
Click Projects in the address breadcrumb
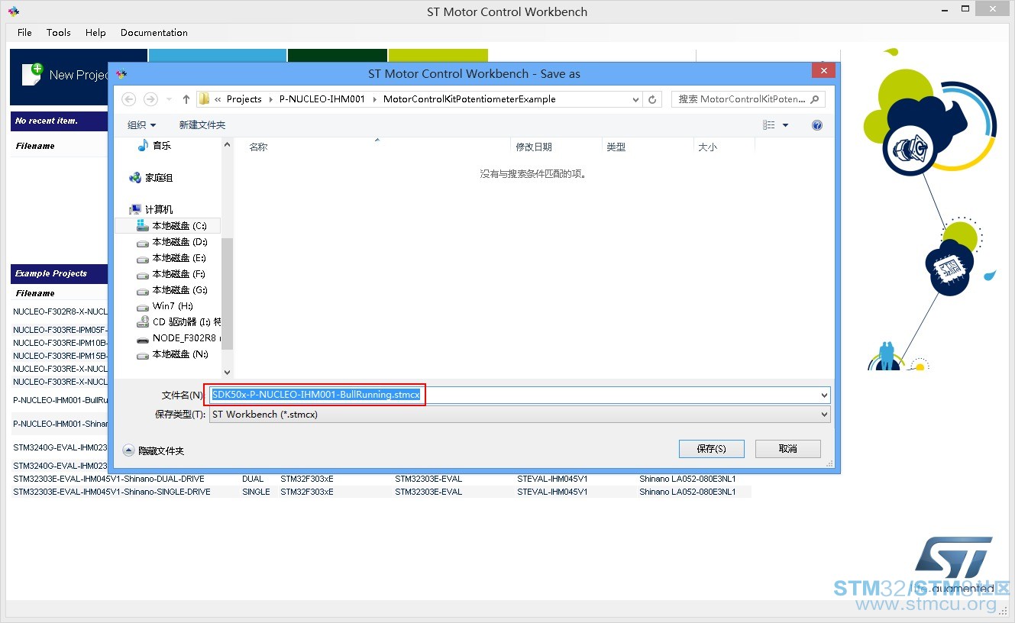coord(244,99)
